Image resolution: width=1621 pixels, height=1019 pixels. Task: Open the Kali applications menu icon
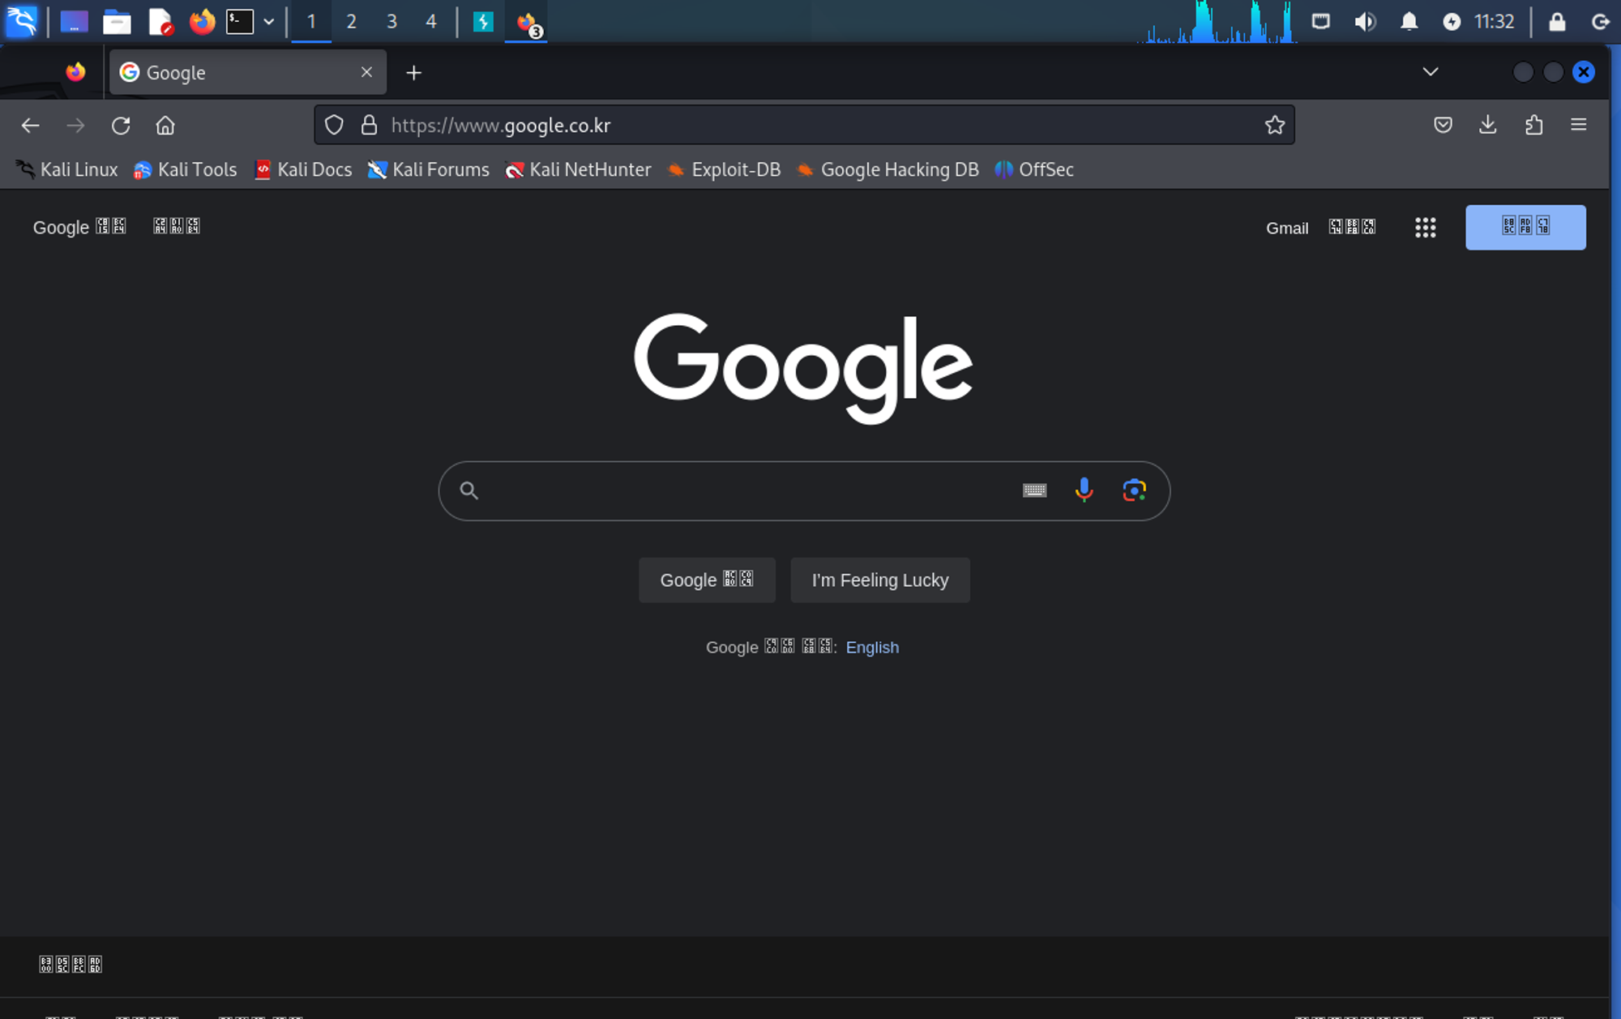tap(22, 21)
